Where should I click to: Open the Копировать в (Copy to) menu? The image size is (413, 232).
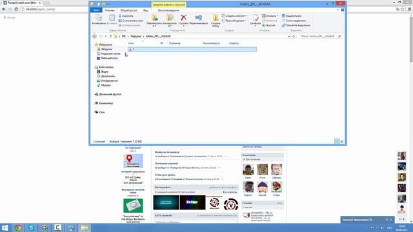(170, 21)
